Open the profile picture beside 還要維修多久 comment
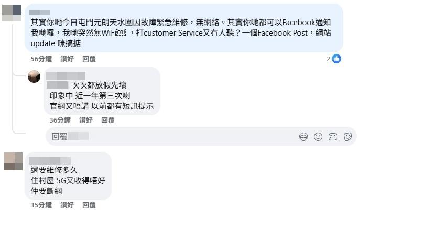This screenshot has width=423, height=231. coord(13,161)
